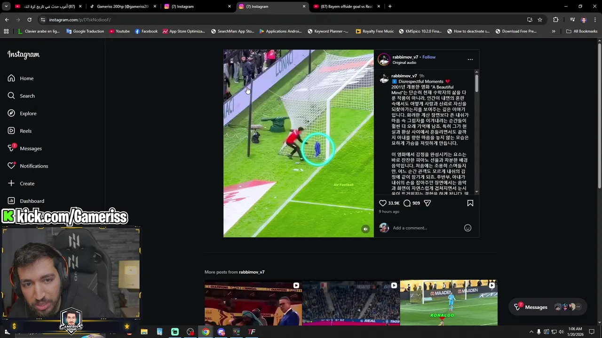Click the video player area

299,143
